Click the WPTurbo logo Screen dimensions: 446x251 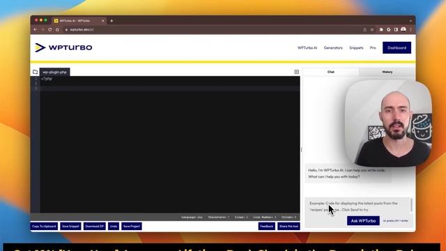click(63, 47)
